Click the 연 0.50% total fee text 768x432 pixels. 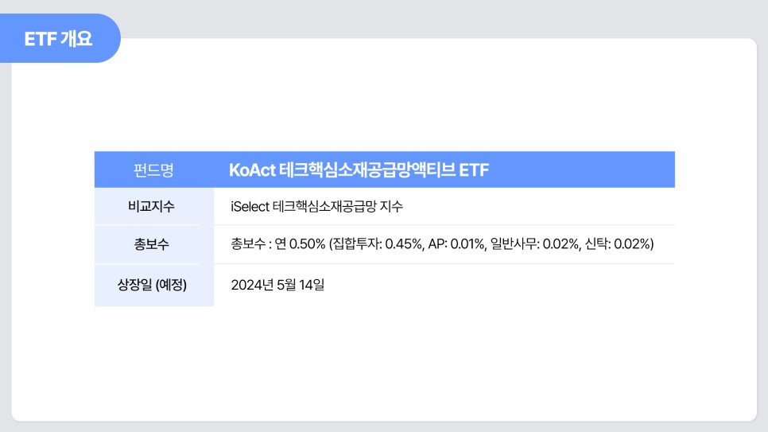(x=300, y=243)
